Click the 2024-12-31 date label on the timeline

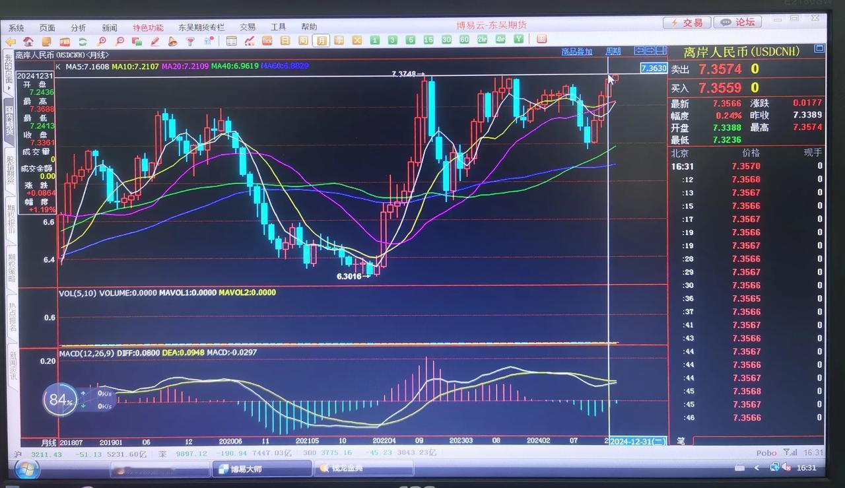(x=638, y=440)
